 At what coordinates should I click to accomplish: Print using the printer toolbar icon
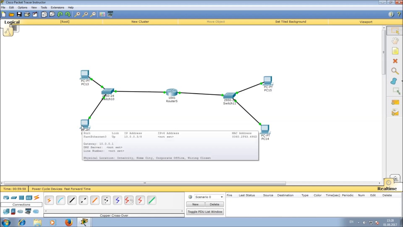(x=27, y=14)
